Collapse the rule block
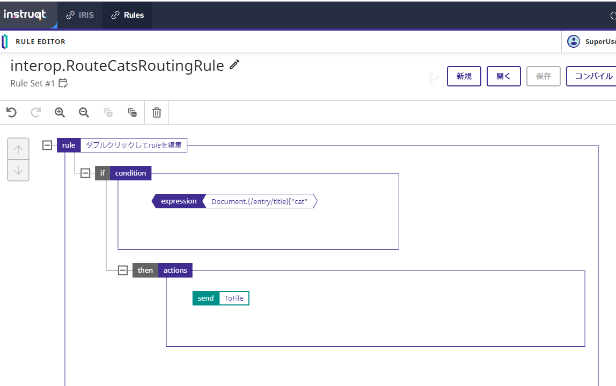Image resolution: width=616 pixels, height=386 pixels. [47, 145]
